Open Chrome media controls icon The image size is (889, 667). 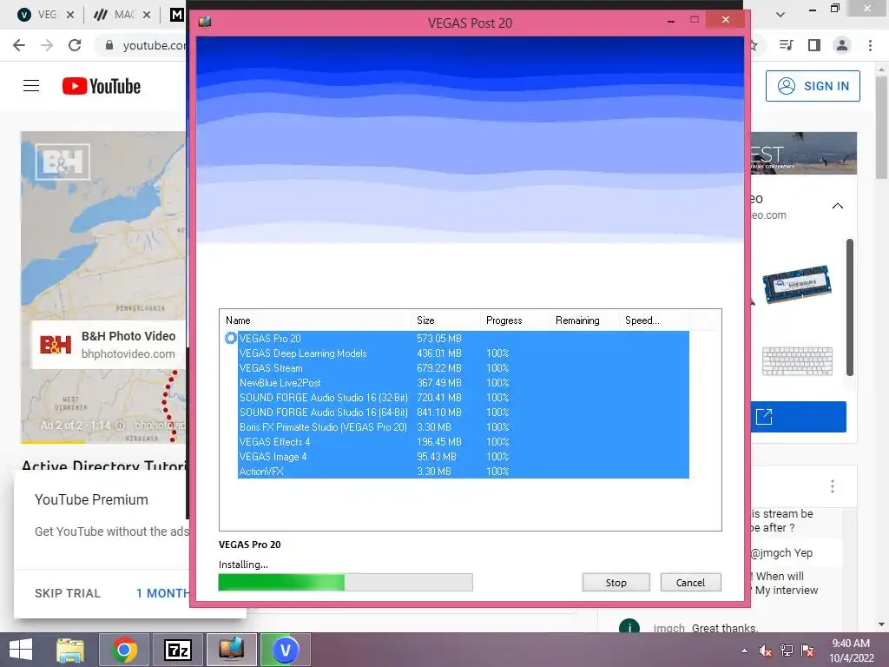pos(786,45)
